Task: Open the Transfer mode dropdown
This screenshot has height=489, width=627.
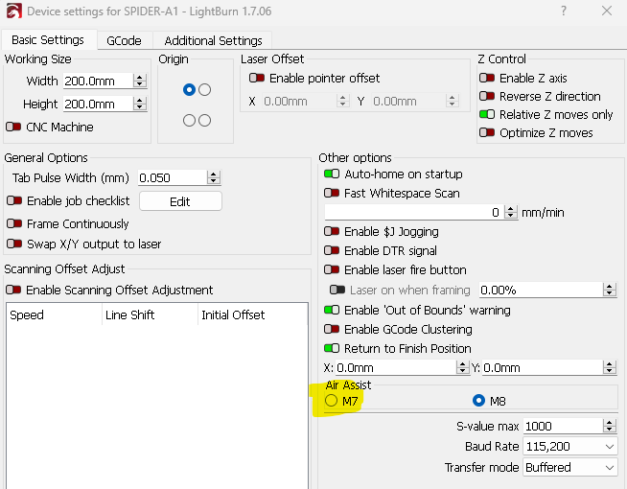Action: coord(570,467)
